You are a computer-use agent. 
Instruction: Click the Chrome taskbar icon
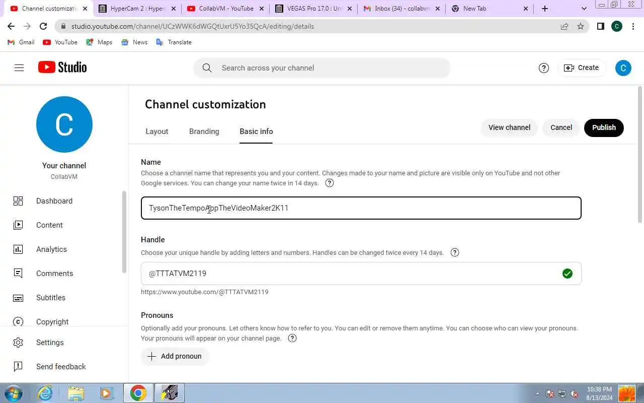pos(138,393)
